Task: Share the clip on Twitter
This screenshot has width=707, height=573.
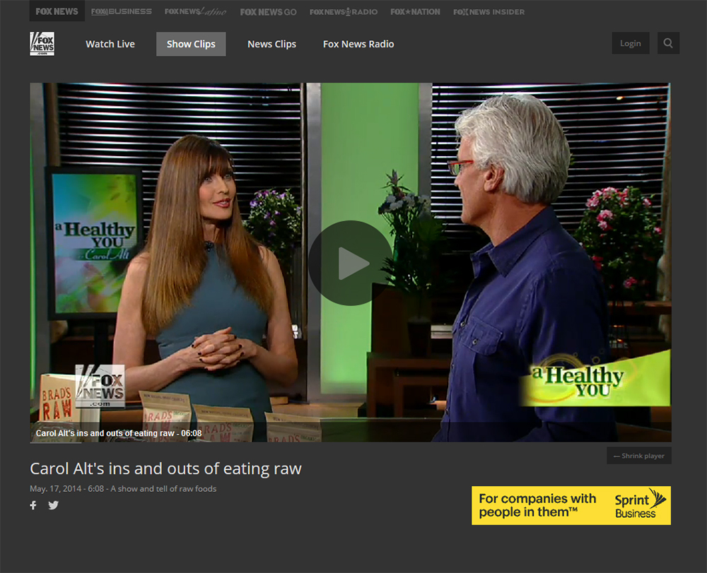Action: coord(54,505)
